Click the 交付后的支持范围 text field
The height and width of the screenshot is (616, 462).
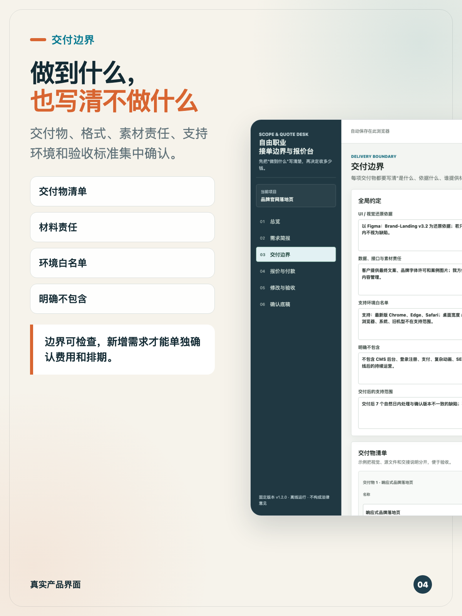click(x=410, y=413)
